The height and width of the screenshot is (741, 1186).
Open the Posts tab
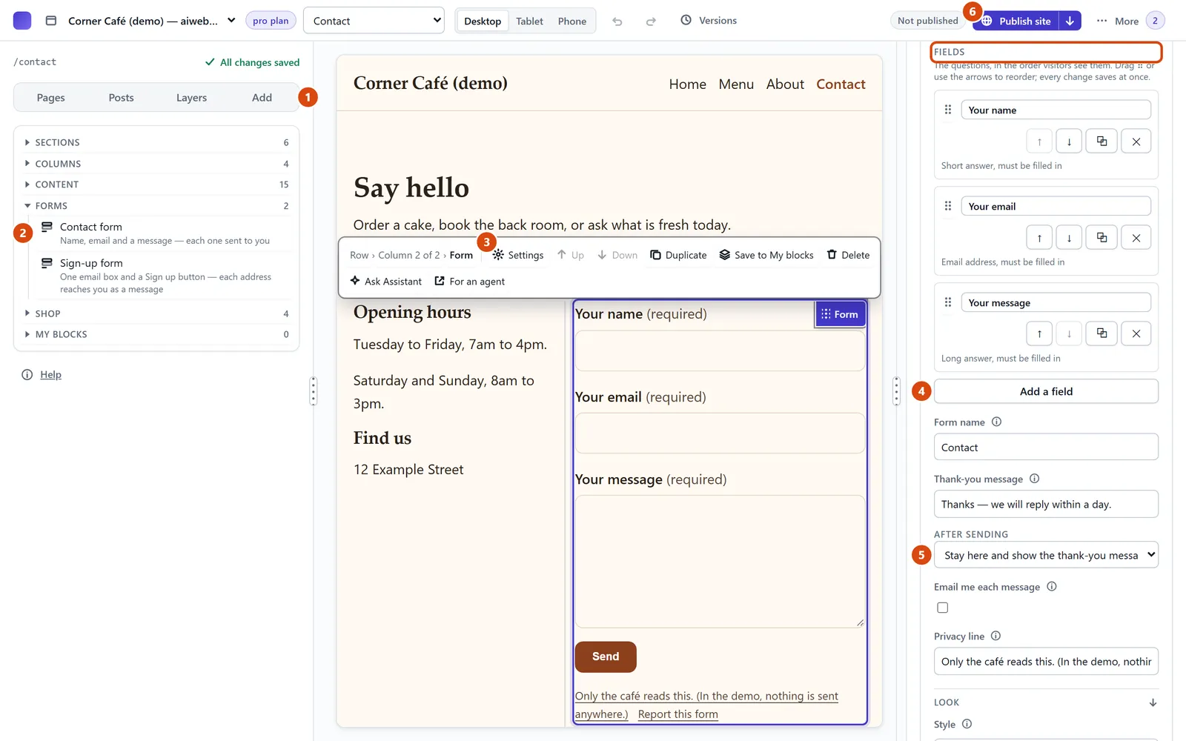point(121,98)
